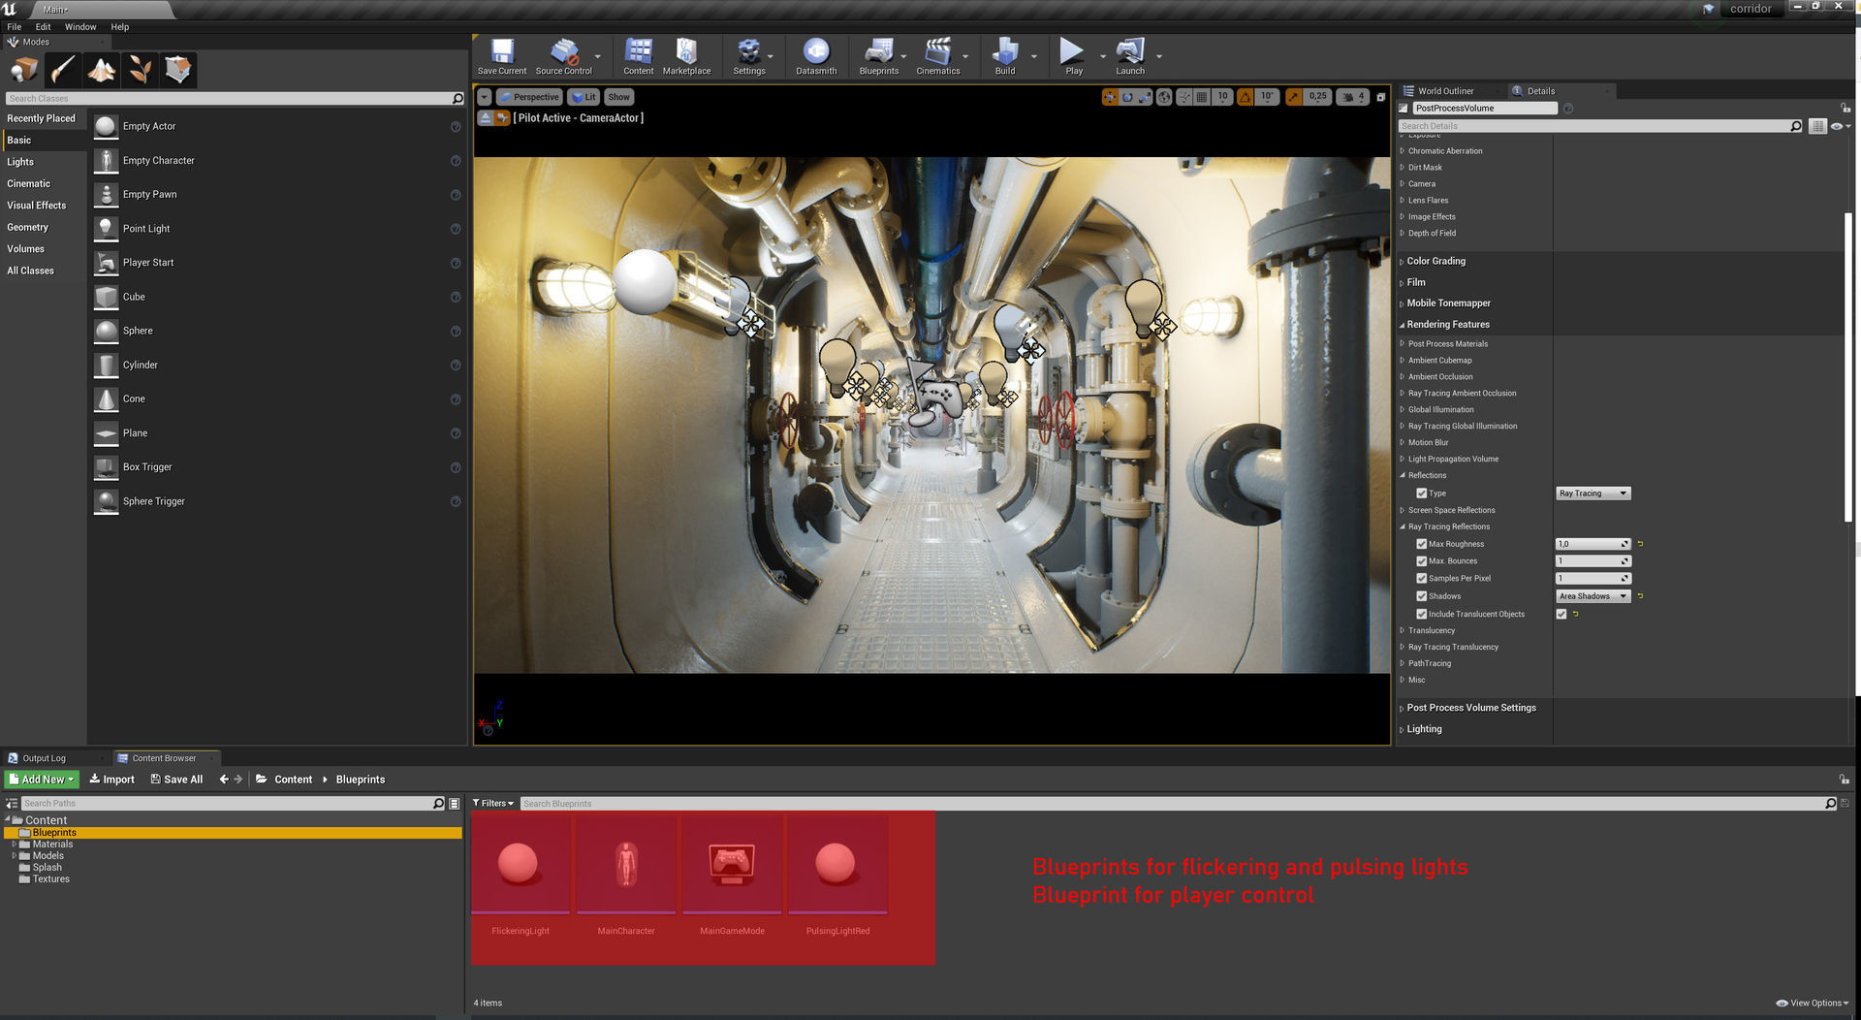Toggle scale snapping arrow icon

[x=1294, y=97]
